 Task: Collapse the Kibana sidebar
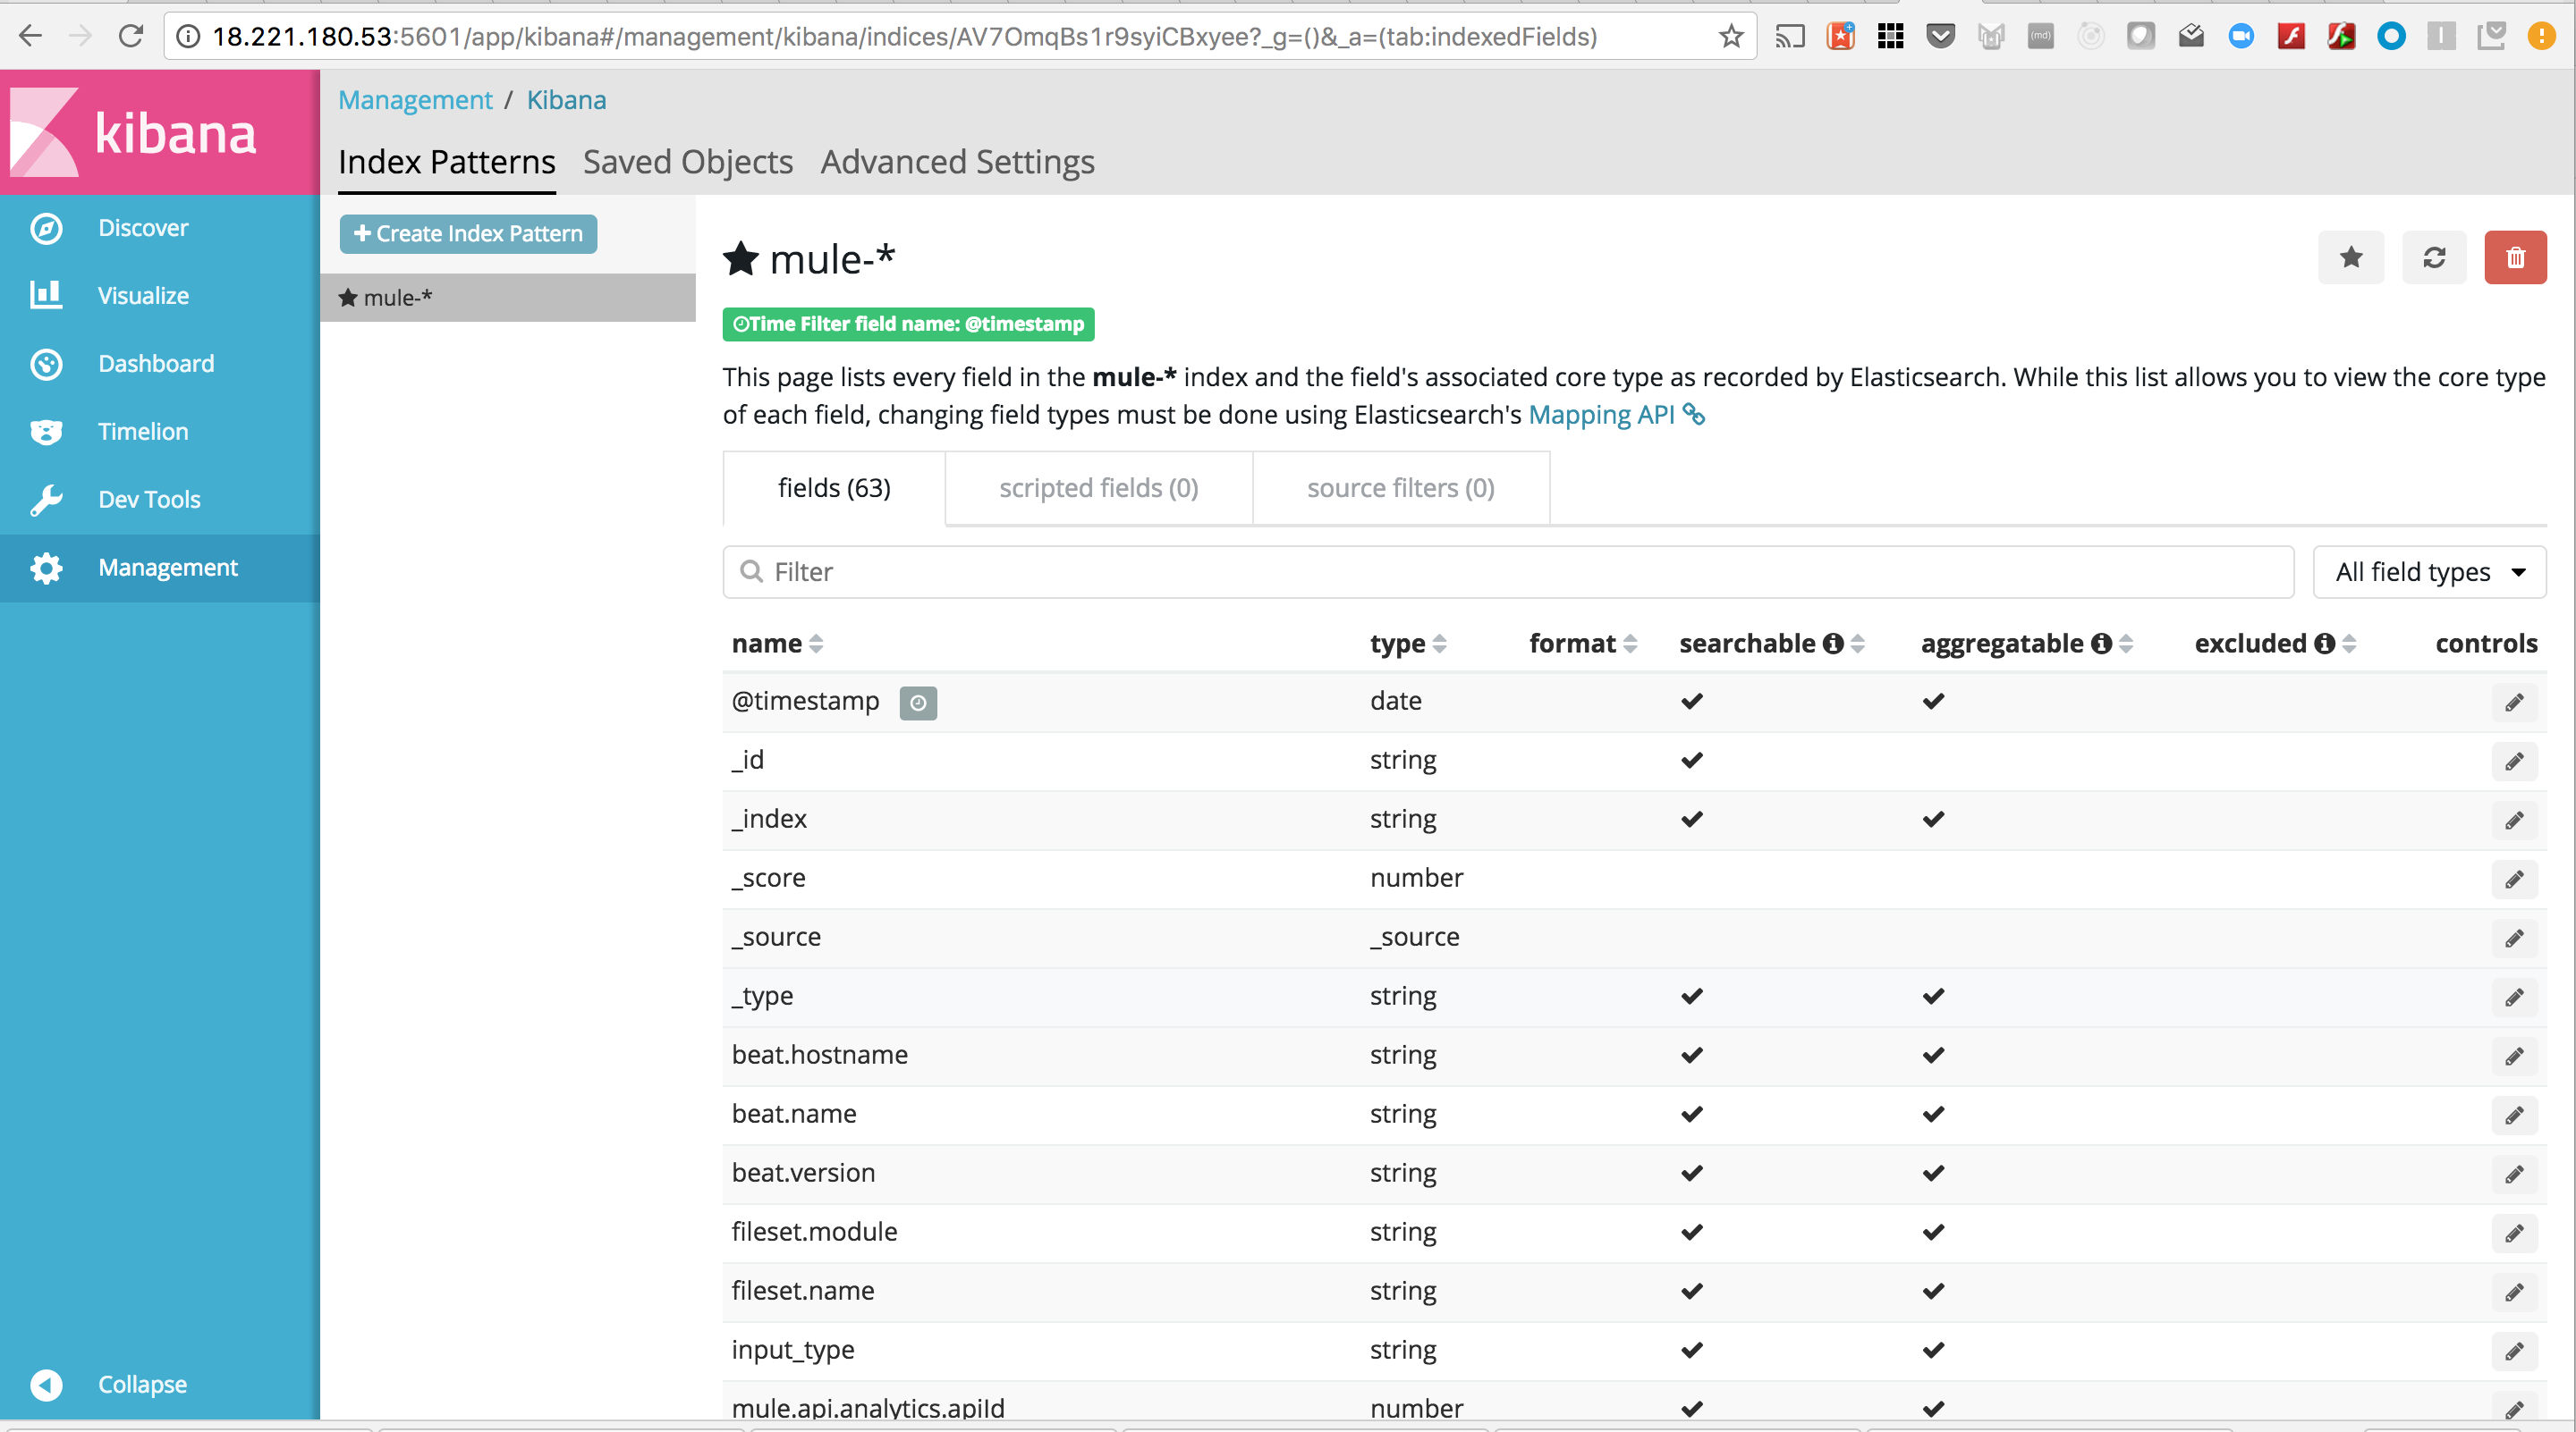coord(46,1384)
